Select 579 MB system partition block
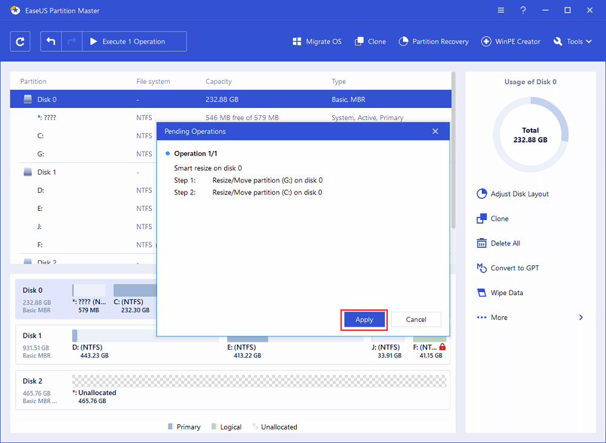 [89, 299]
